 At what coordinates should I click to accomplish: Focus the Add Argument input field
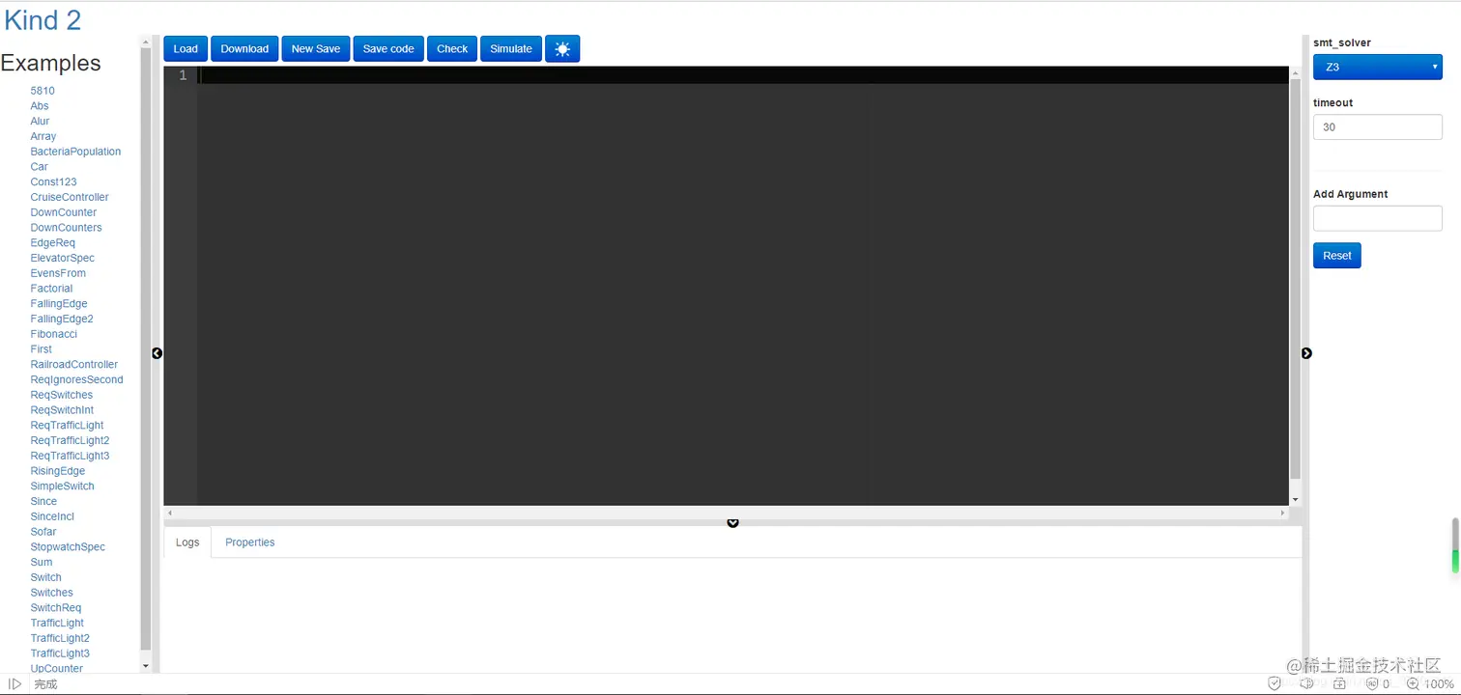[1377, 218]
